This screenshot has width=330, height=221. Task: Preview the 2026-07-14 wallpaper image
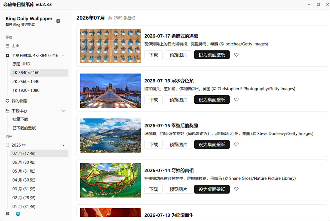pos(178,189)
